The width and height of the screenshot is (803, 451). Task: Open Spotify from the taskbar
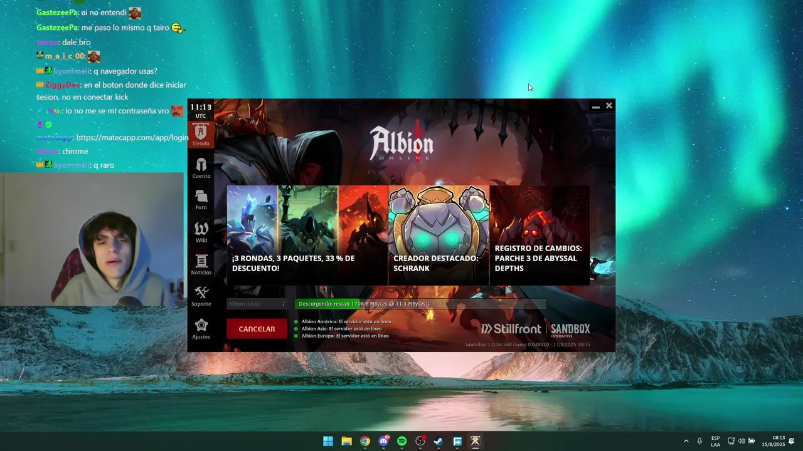pyautogui.click(x=402, y=441)
